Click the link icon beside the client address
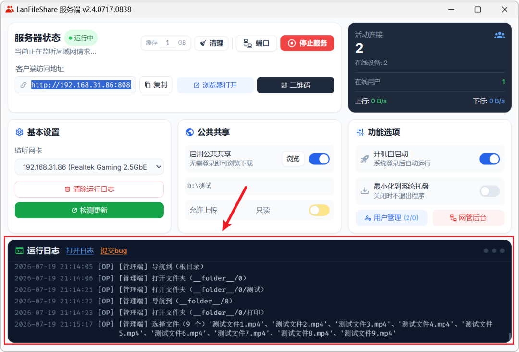 (x=23, y=85)
